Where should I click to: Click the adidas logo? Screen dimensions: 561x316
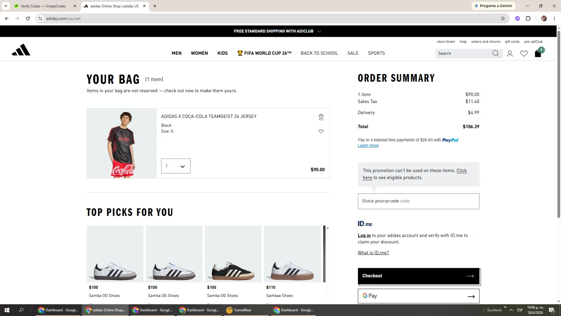pos(21,50)
